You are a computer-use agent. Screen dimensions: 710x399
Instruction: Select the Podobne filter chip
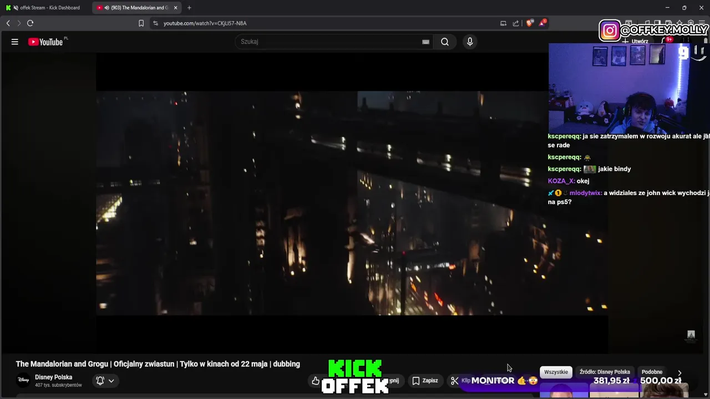click(x=652, y=372)
